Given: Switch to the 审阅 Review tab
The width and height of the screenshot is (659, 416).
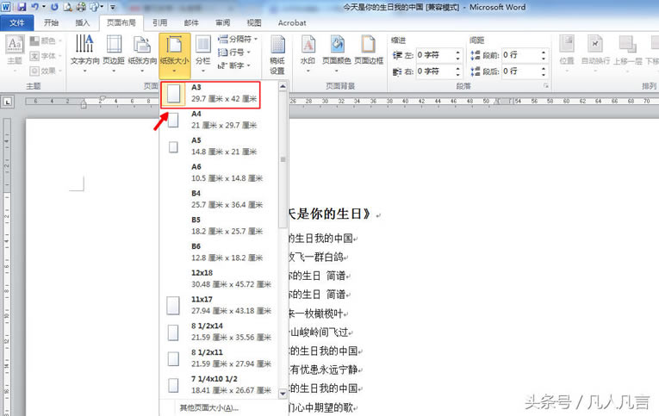Looking at the screenshot, I should click(223, 22).
